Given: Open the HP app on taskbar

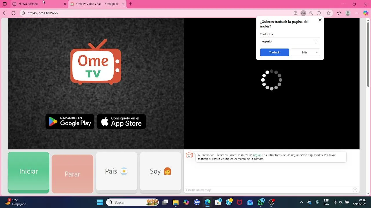Looking at the screenshot, I should 197,202.
